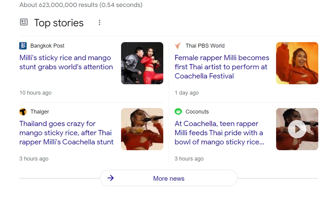
Task: Open the three-dot menu next to Top stories
Action: (99, 23)
